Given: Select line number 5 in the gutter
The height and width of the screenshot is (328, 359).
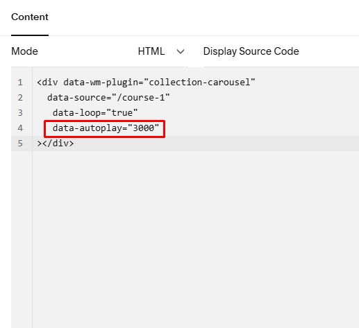Looking at the screenshot, I should click(20, 144).
